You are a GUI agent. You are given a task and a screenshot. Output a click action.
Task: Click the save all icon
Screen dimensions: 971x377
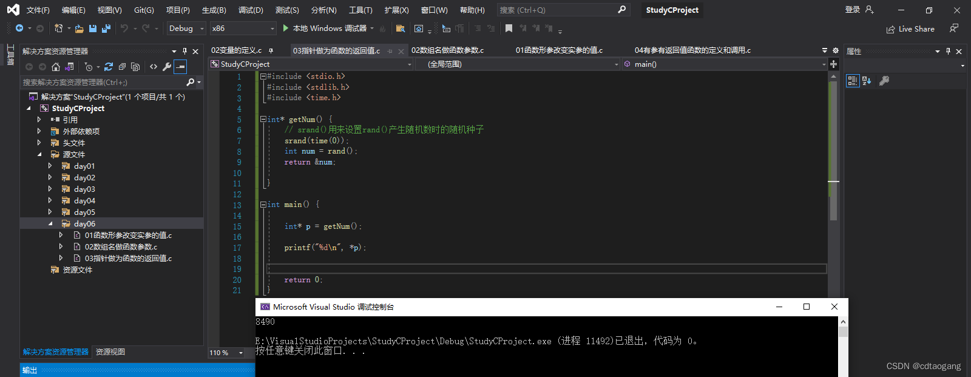(x=106, y=29)
